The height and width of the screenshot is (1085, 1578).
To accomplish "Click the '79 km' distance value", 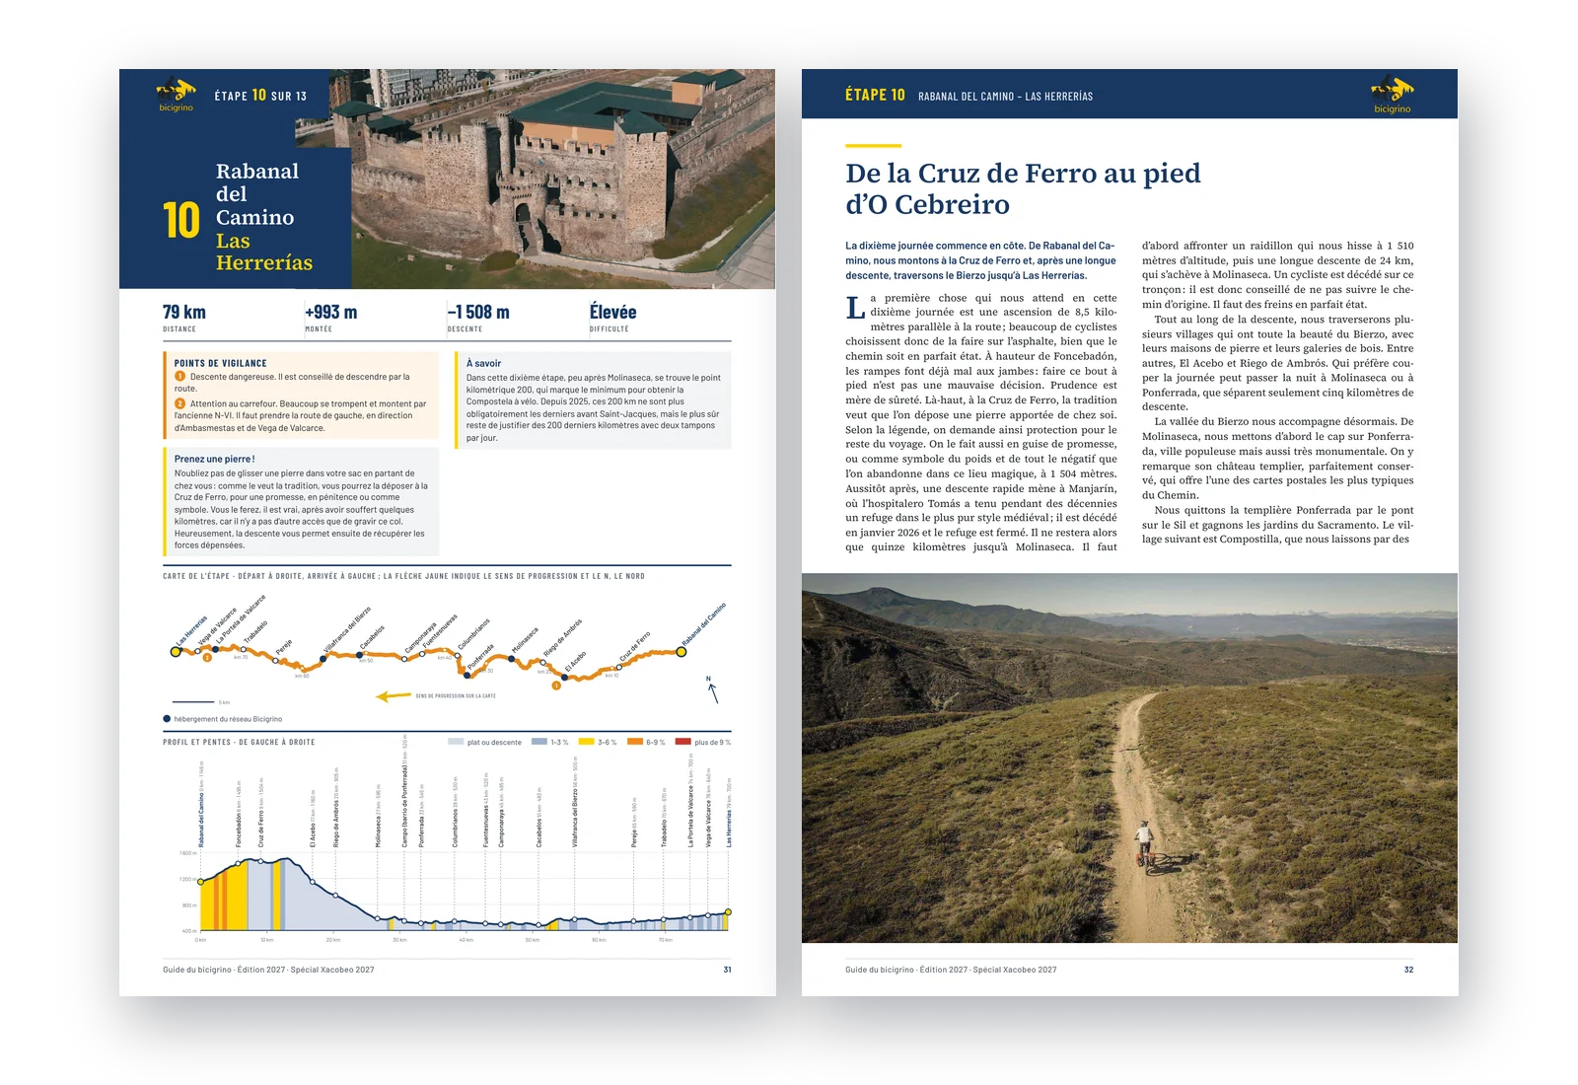I will coord(184,312).
